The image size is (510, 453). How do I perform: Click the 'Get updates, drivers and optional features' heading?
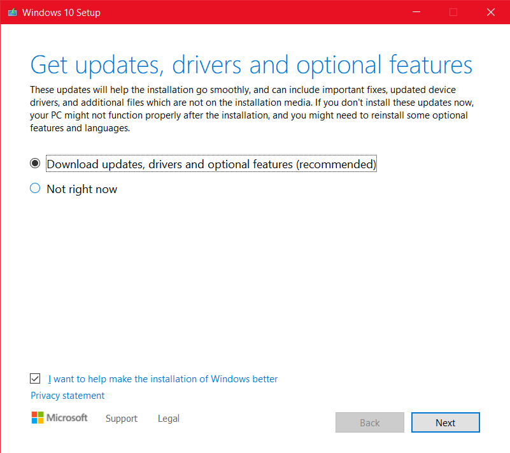click(x=251, y=65)
